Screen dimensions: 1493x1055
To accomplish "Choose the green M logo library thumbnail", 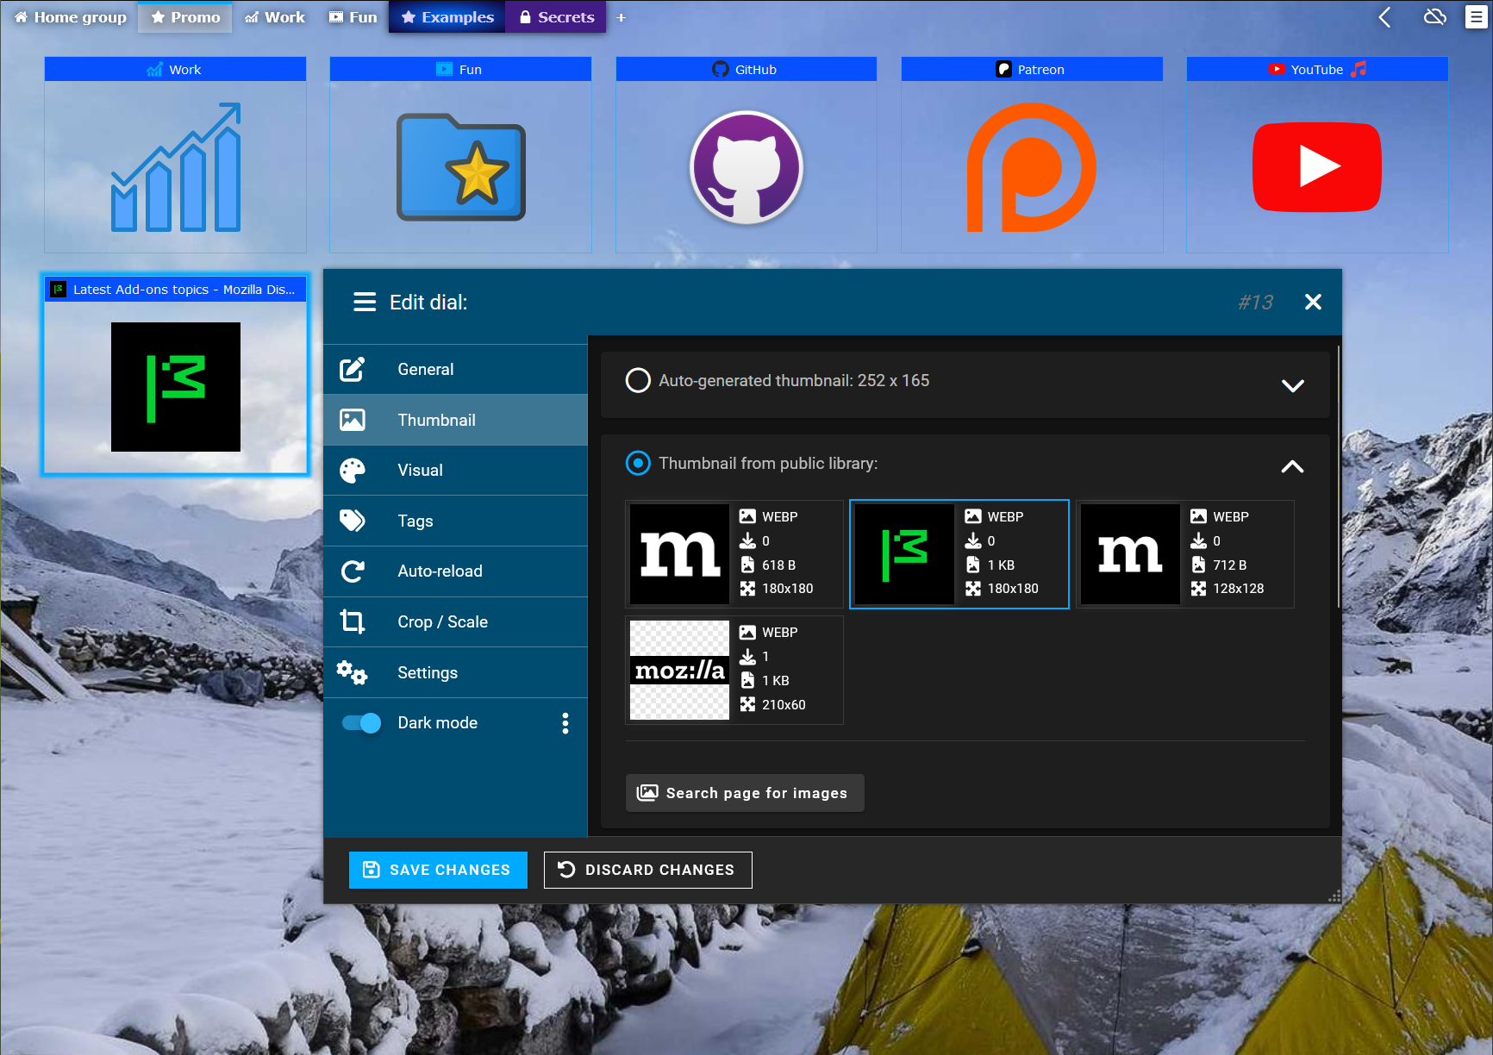I will click(x=959, y=554).
